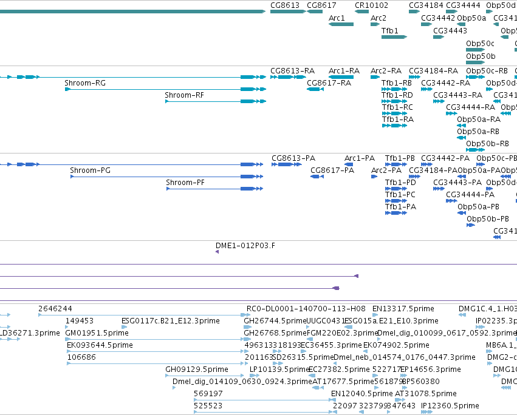Select the CG8617-RA transcript label
The height and width of the screenshot is (415, 517).
329,83
